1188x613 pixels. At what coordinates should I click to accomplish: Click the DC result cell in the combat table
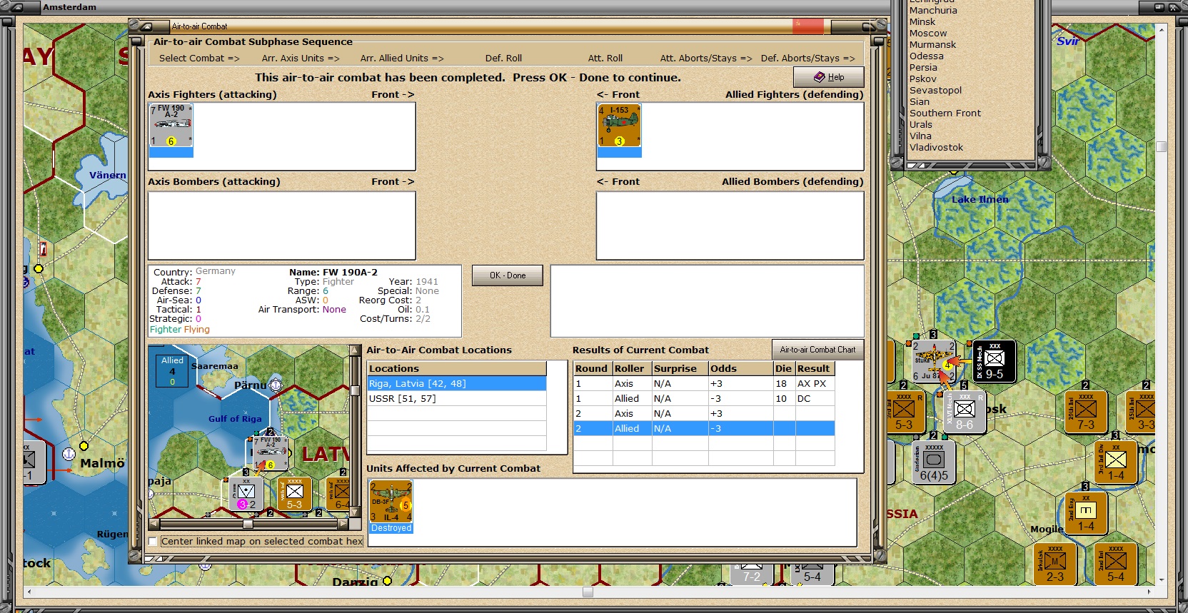pos(815,399)
